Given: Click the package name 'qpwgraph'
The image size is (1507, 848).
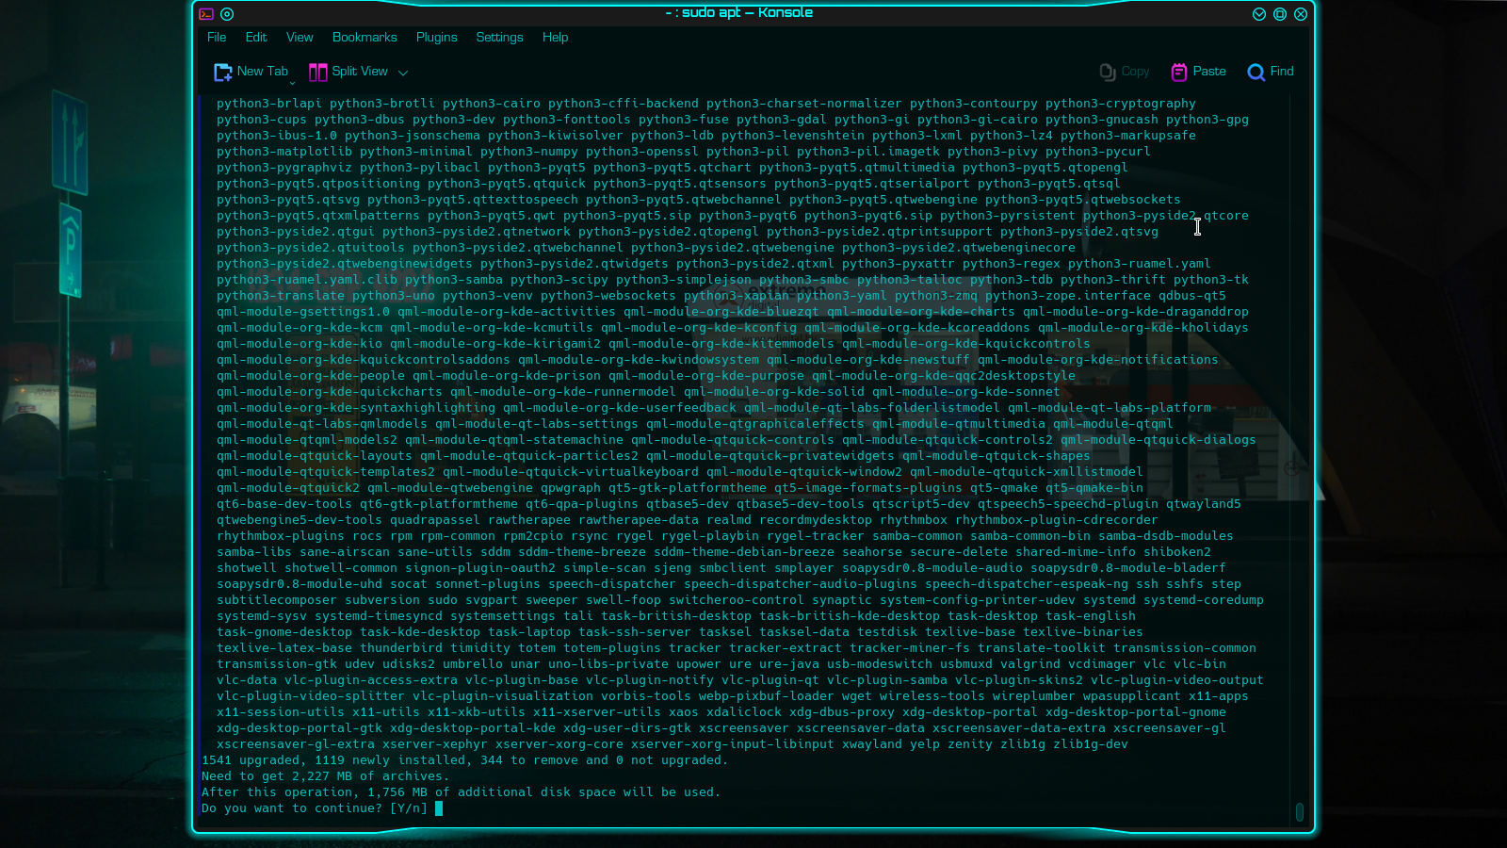Looking at the screenshot, I should [571, 488].
